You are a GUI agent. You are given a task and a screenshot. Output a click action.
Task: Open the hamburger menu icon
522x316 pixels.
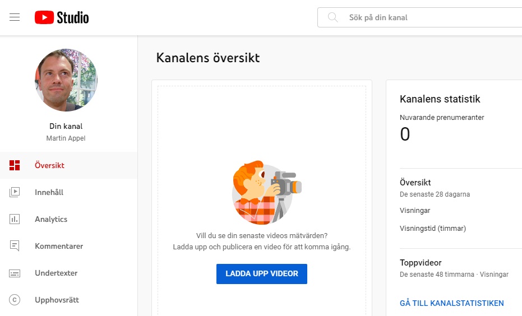(x=15, y=17)
